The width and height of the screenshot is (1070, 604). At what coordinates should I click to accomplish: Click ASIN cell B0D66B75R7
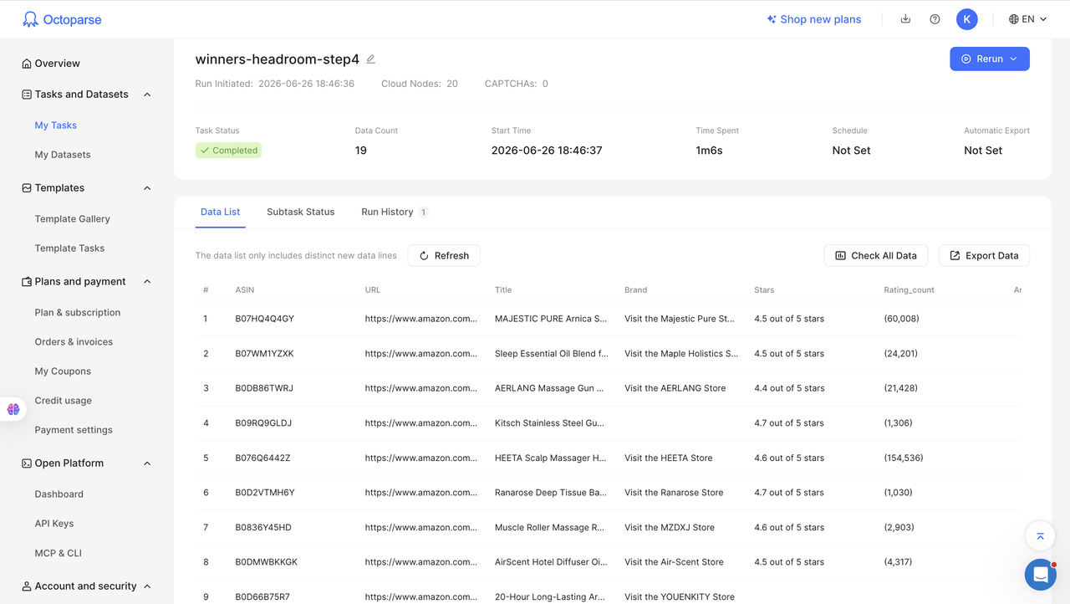262,597
